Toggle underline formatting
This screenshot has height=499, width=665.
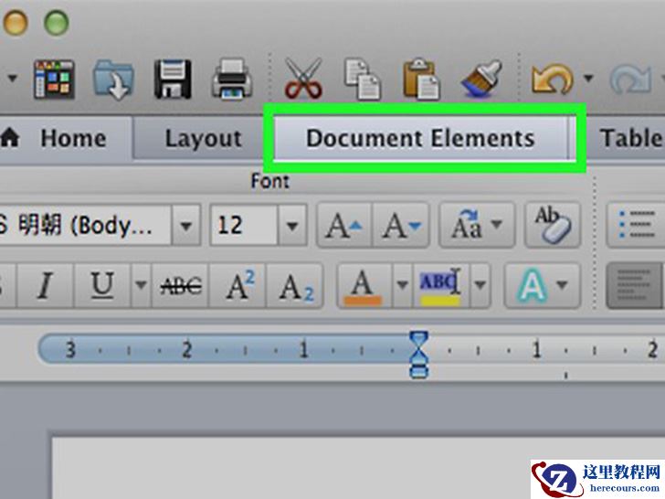102,285
